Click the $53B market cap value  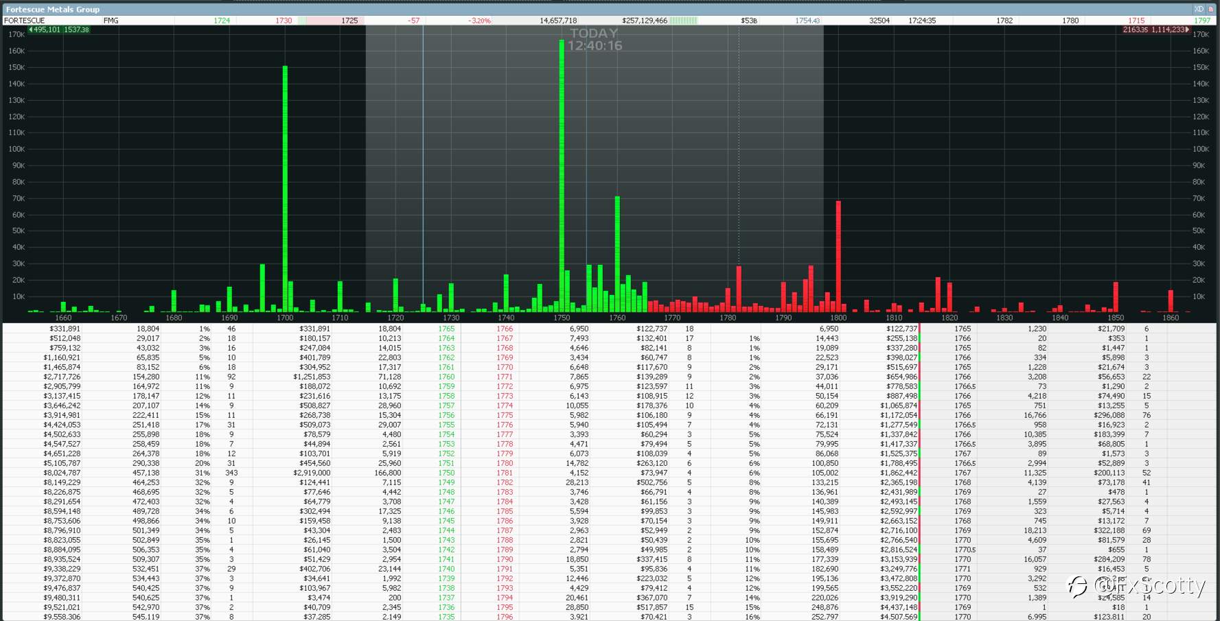[749, 21]
